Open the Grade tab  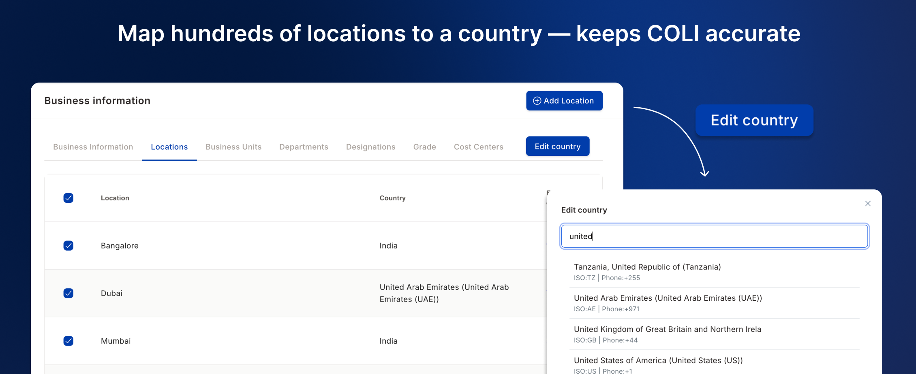click(x=425, y=147)
